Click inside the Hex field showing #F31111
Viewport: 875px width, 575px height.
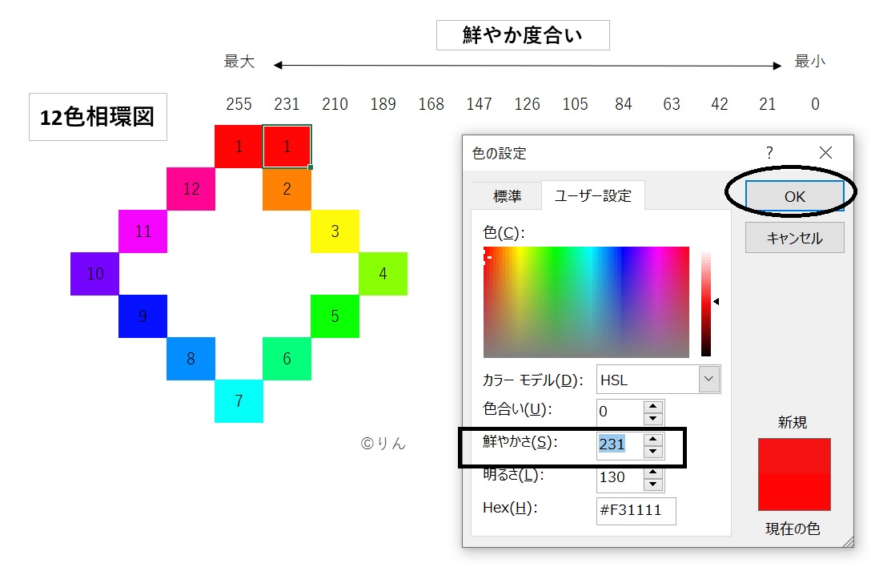tap(636, 511)
